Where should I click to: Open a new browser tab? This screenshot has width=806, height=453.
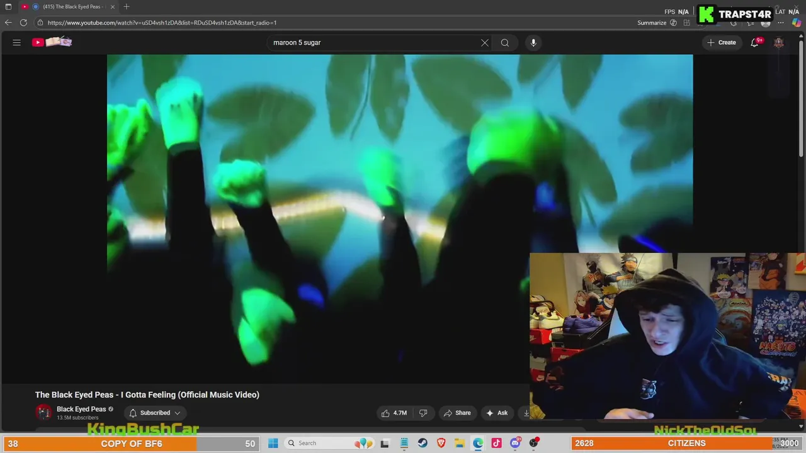click(x=127, y=7)
